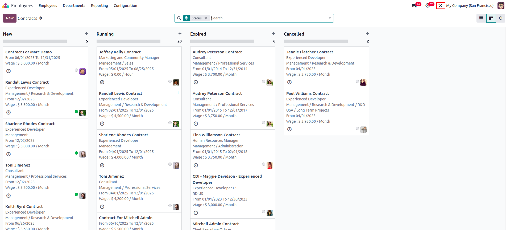
Task: Open the My Company (San Francisco) switcher
Action: tap(470, 6)
